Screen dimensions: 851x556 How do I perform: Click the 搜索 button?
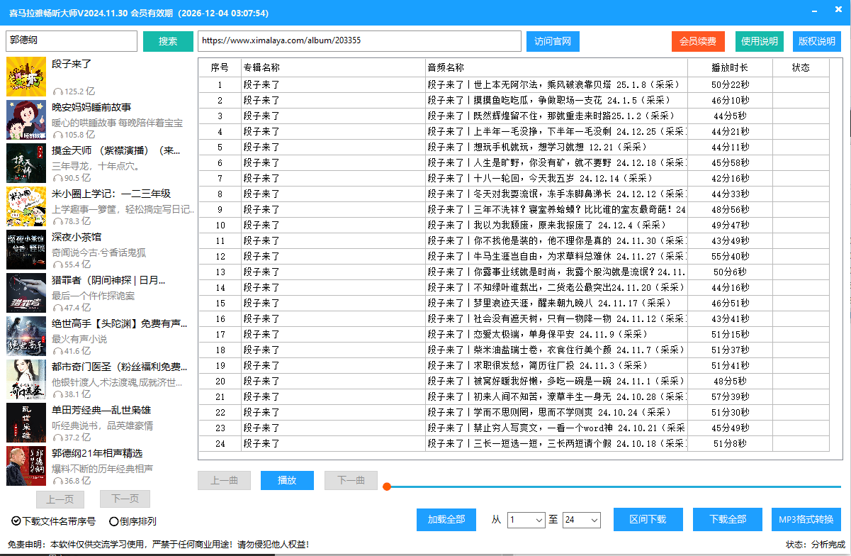tap(168, 41)
